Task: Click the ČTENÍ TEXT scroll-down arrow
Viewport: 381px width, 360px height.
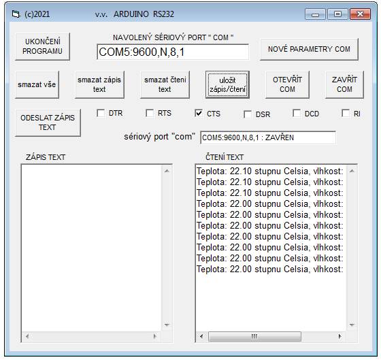Action: point(352,325)
